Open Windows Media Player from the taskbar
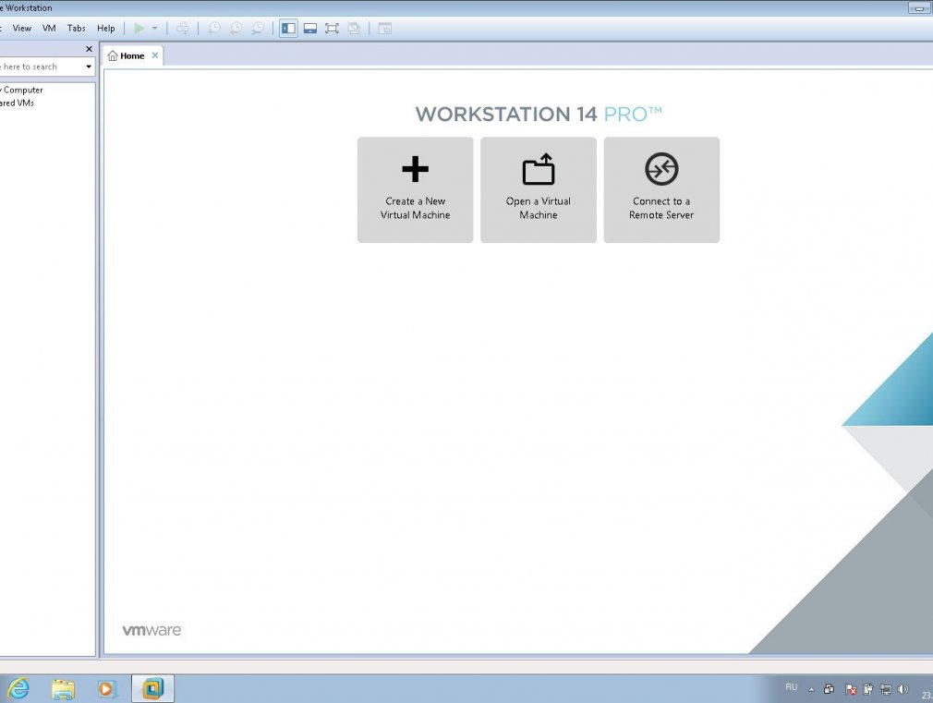The height and width of the screenshot is (703, 933). click(x=106, y=689)
